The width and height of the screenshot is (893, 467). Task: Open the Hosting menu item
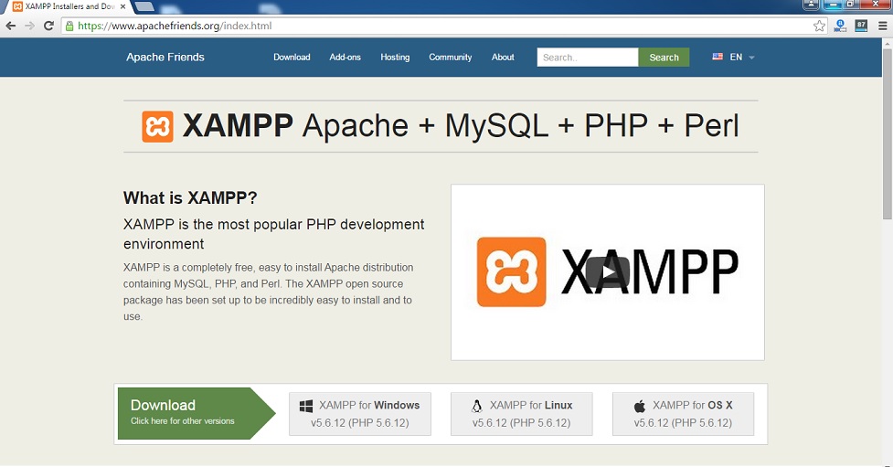pos(395,57)
